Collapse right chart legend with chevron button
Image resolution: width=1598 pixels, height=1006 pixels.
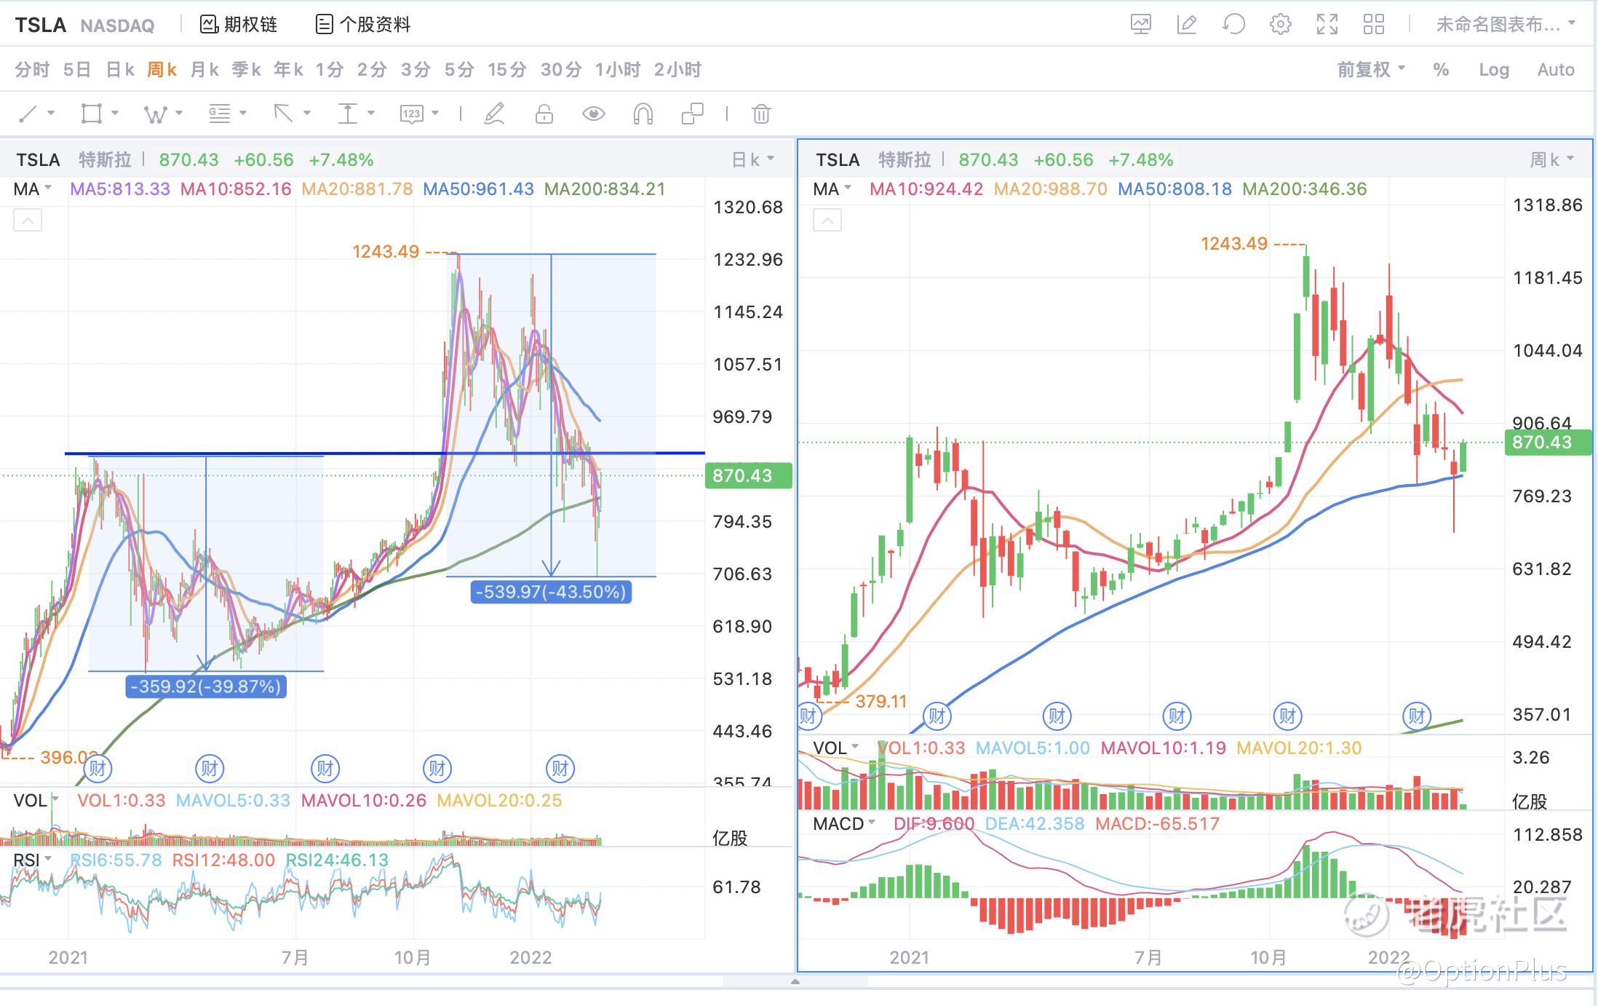[x=827, y=220]
